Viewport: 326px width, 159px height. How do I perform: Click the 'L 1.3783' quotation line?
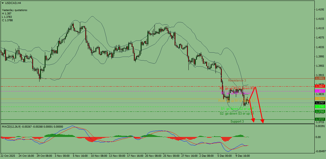7,17
